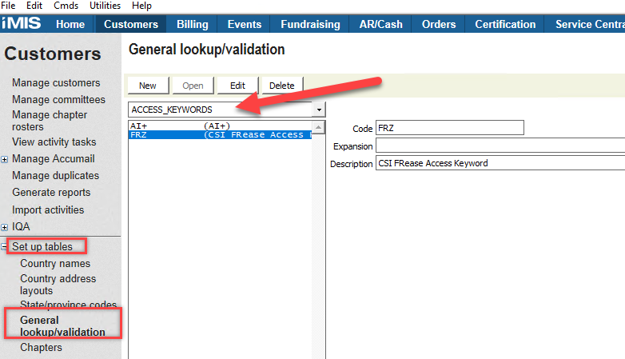Switch to the Billing tab
Image resolution: width=625 pixels, height=359 pixels.
tap(192, 24)
